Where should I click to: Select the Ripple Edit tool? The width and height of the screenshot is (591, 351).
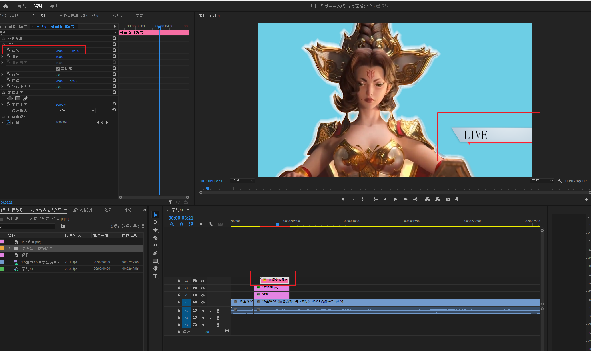[x=155, y=230]
